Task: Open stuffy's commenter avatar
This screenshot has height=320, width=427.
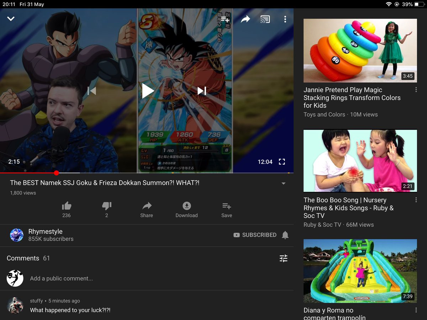Action: click(x=15, y=305)
